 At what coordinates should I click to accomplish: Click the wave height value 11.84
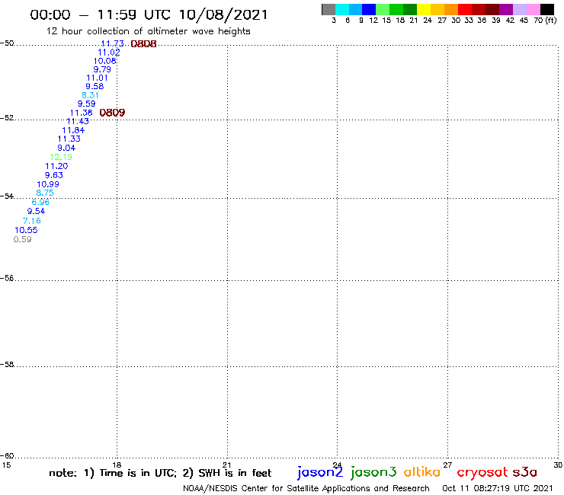[73, 130]
